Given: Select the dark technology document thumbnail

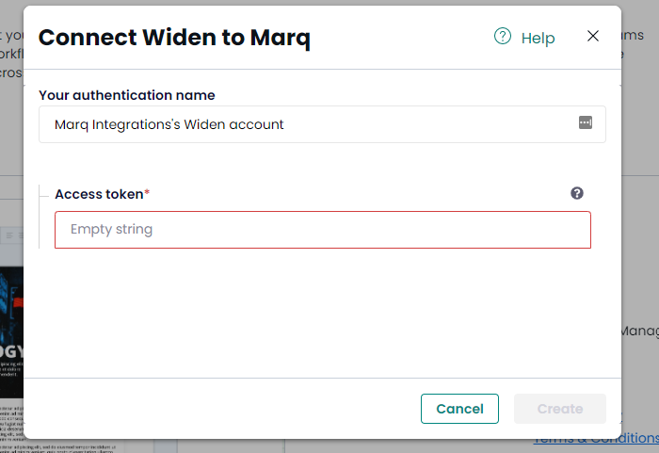Looking at the screenshot, I should 11,332.
